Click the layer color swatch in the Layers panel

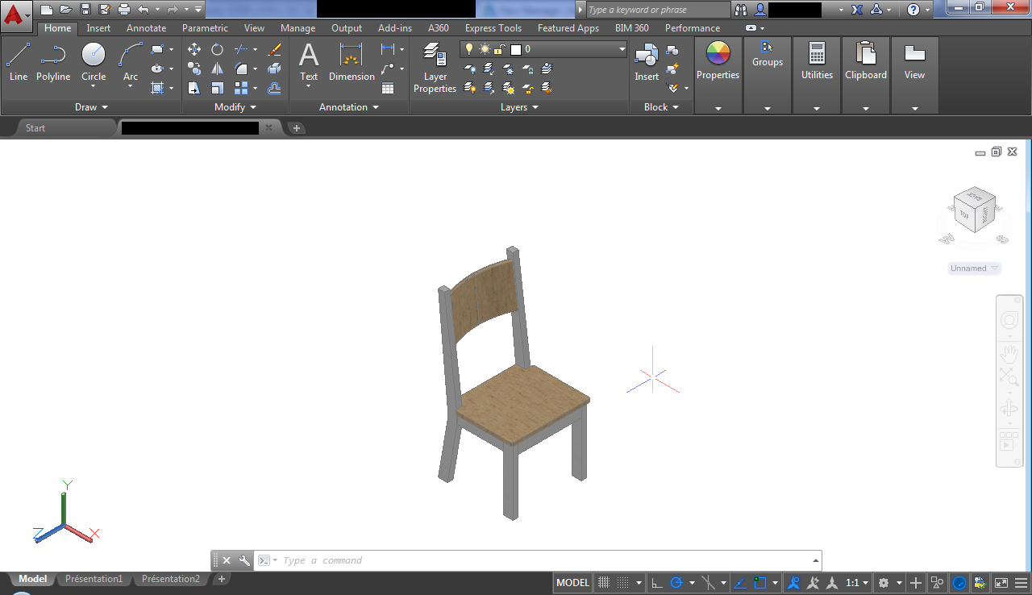click(516, 48)
